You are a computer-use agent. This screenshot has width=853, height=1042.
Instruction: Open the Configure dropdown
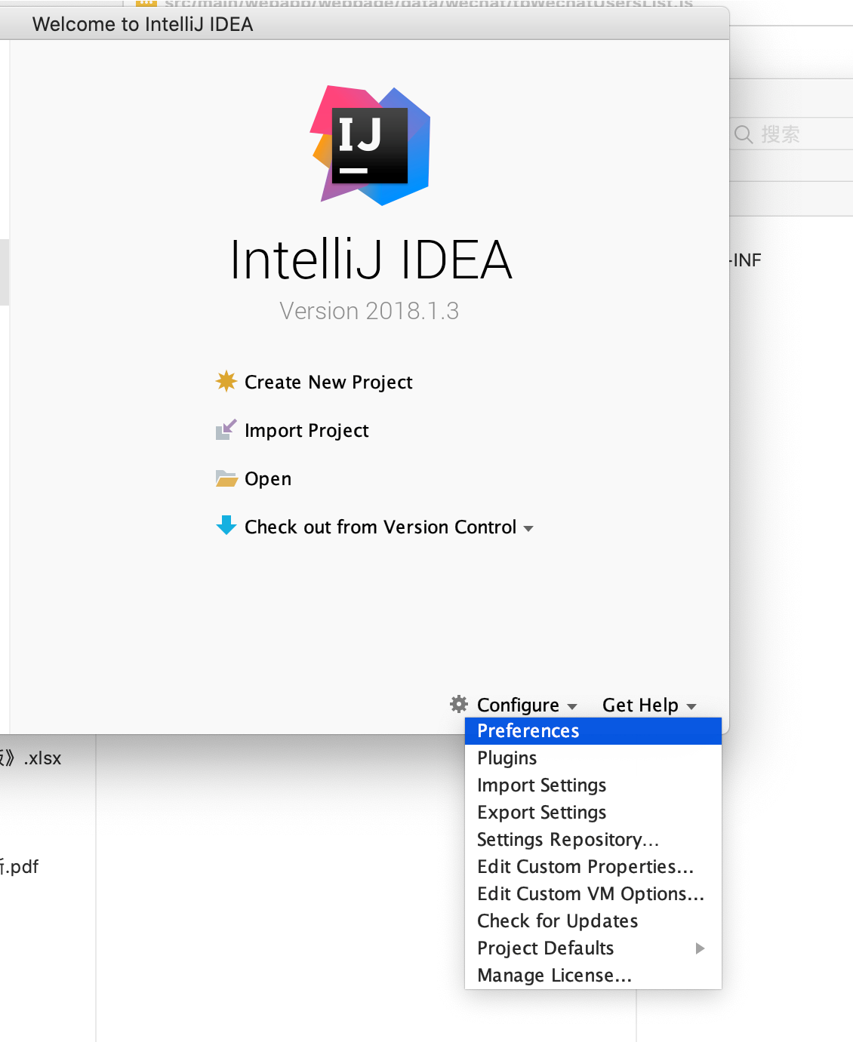[x=526, y=705]
